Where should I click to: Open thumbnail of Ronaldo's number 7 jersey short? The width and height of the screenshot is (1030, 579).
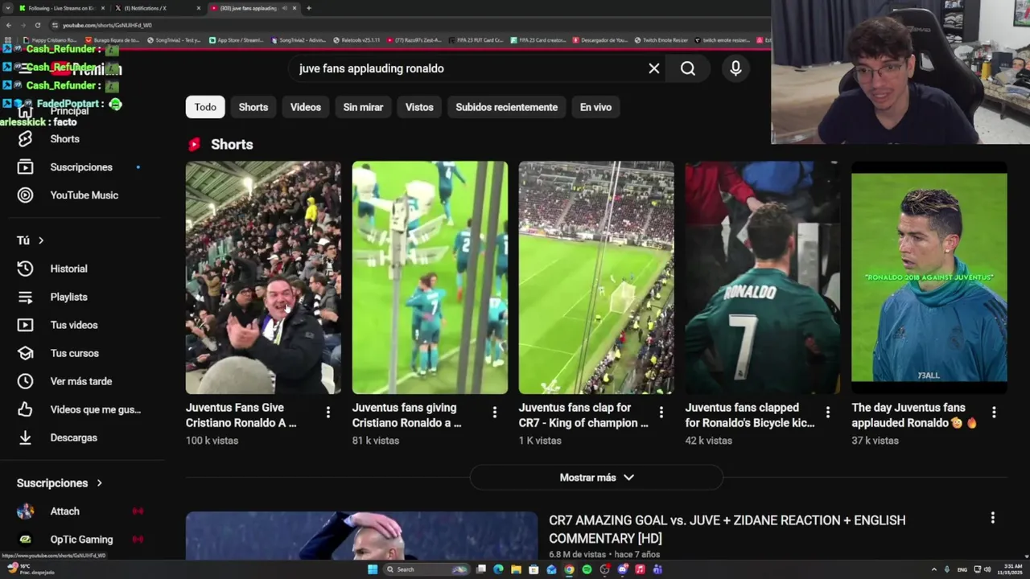763,277
